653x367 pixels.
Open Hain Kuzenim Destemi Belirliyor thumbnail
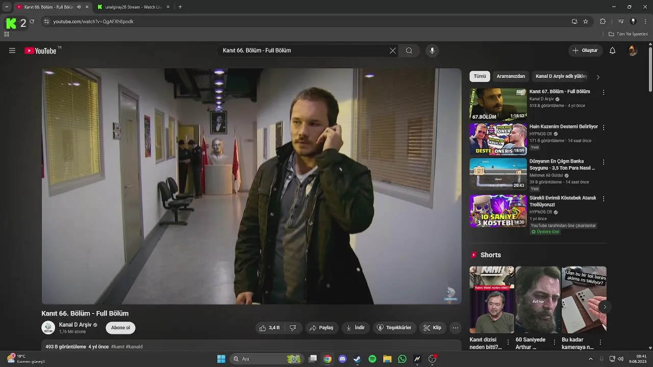tap(498, 139)
